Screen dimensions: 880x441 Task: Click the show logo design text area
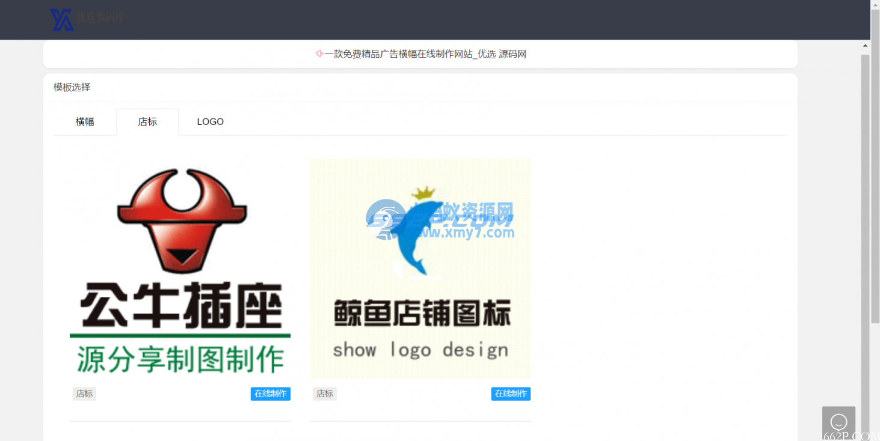(420, 350)
